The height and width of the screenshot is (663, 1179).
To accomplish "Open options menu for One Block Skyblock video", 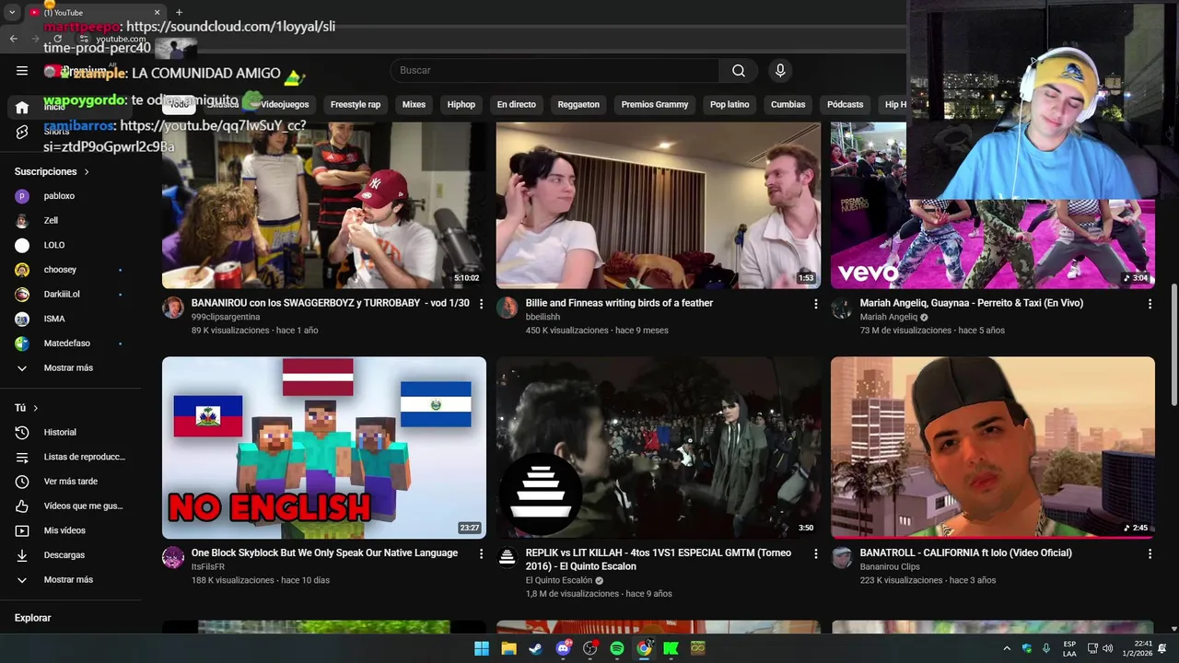I will (x=481, y=553).
